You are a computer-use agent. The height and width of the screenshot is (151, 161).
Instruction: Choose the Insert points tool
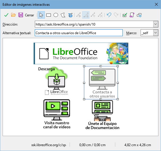(x=93, y=15)
